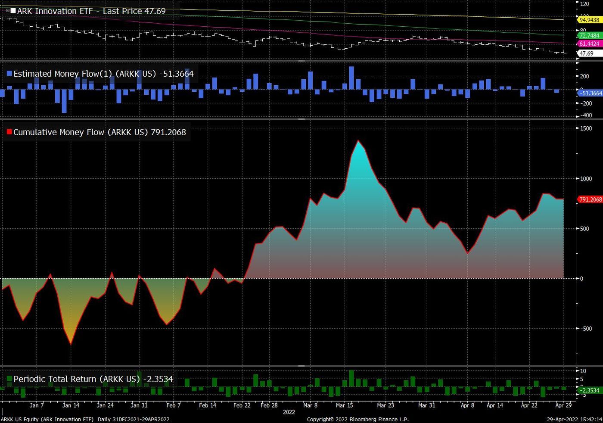
Task: Click the Apr 22 date label
Action: coord(529,405)
